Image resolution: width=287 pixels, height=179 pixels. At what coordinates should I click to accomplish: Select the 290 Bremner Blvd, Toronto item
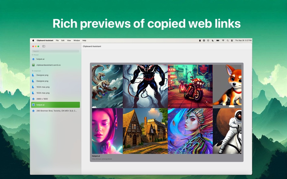tap(56, 111)
